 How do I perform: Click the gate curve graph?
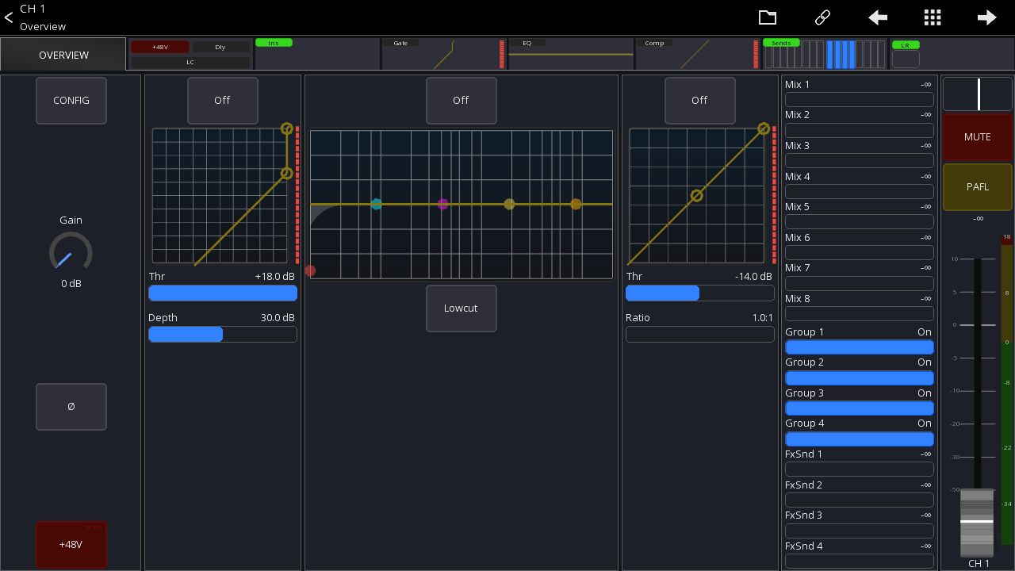click(220, 196)
